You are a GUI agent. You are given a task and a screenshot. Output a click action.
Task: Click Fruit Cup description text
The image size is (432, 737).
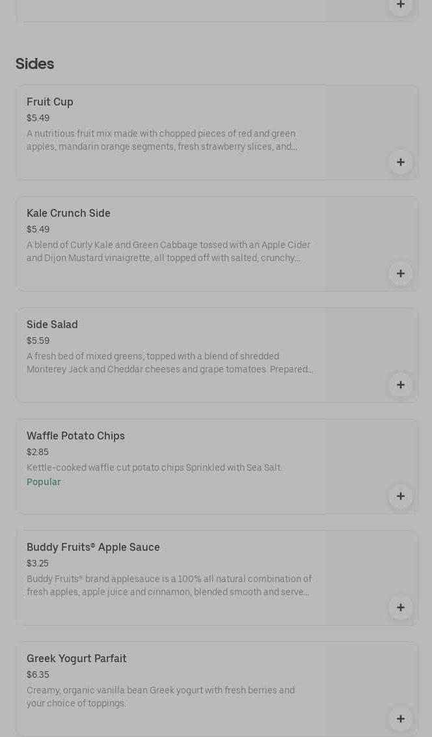pyautogui.click(x=161, y=140)
